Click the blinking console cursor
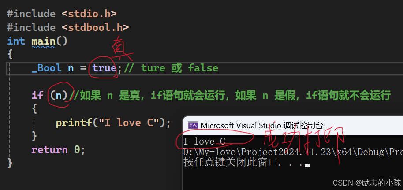This screenshot has height=190, width=403. click(307, 166)
